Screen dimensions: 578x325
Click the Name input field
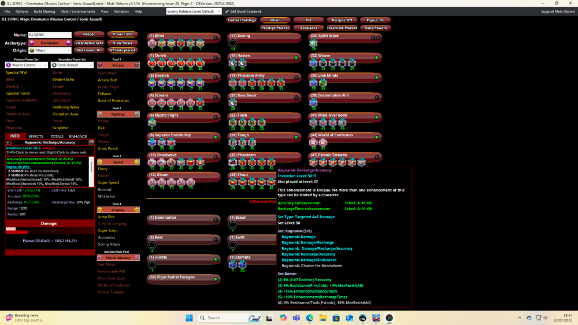coord(50,35)
